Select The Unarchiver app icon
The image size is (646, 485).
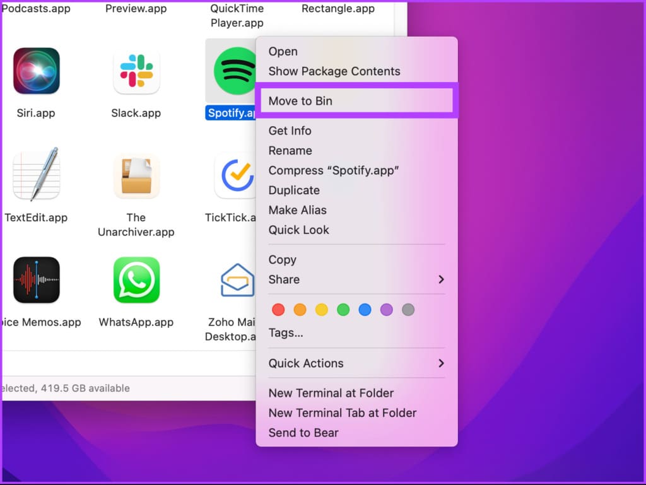[x=136, y=176]
